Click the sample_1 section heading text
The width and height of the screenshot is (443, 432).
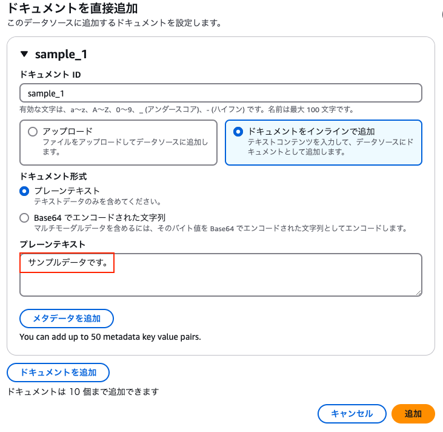point(61,54)
